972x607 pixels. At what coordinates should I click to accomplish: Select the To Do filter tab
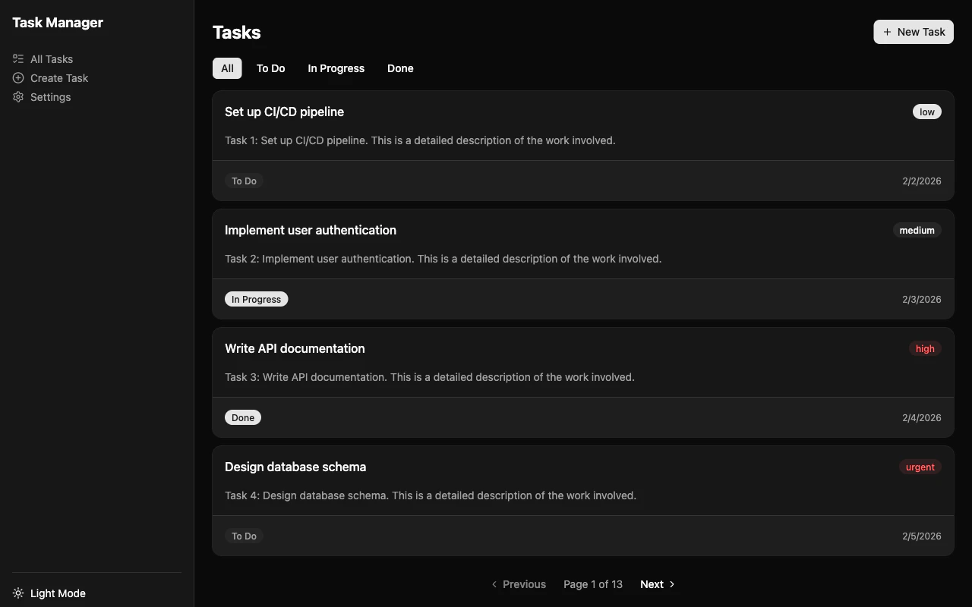click(270, 68)
